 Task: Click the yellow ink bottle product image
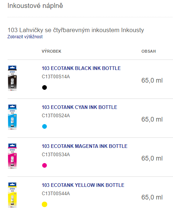(x=12, y=195)
